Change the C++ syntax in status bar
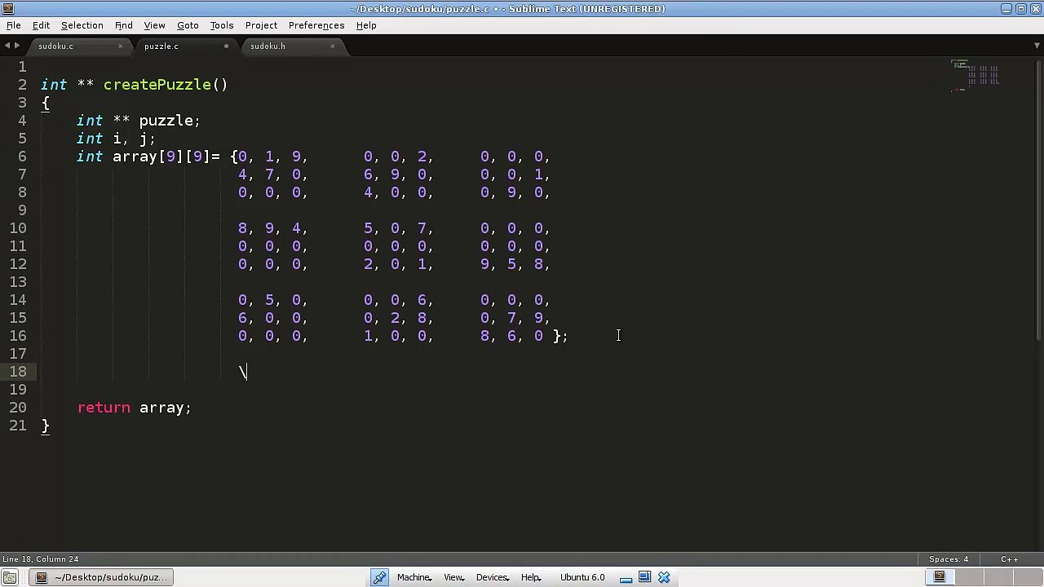The height and width of the screenshot is (587, 1044). tap(1009, 559)
